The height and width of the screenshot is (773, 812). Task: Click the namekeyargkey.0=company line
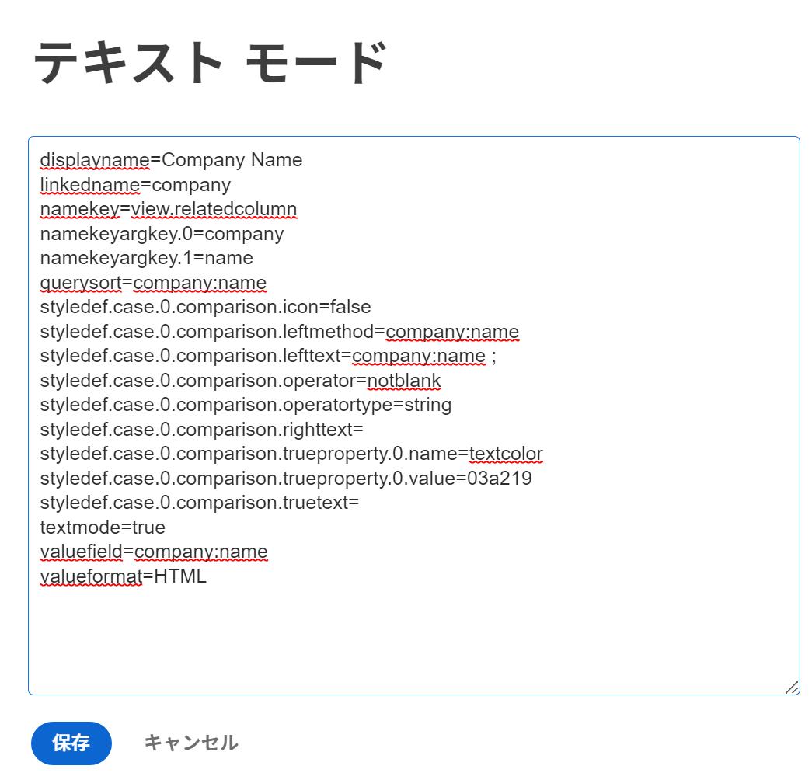pyautogui.click(x=163, y=233)
